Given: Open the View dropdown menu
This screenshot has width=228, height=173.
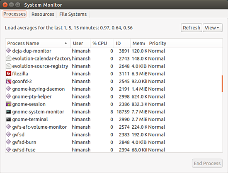Looking at the screenshot, I should [213, 28].
